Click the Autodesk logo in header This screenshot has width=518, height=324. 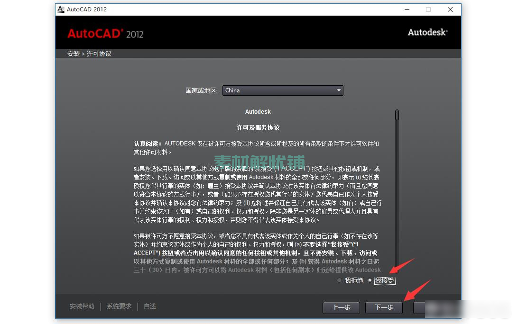tap(427, 32)
